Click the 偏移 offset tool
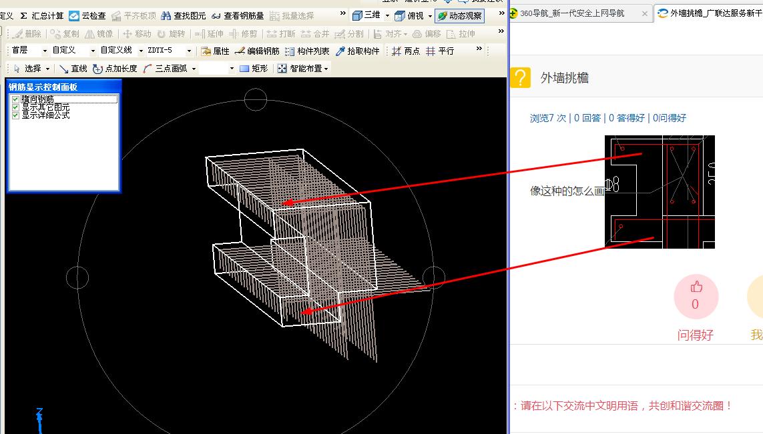Viewport: 763px width, 434px height. tap(427, 33)
